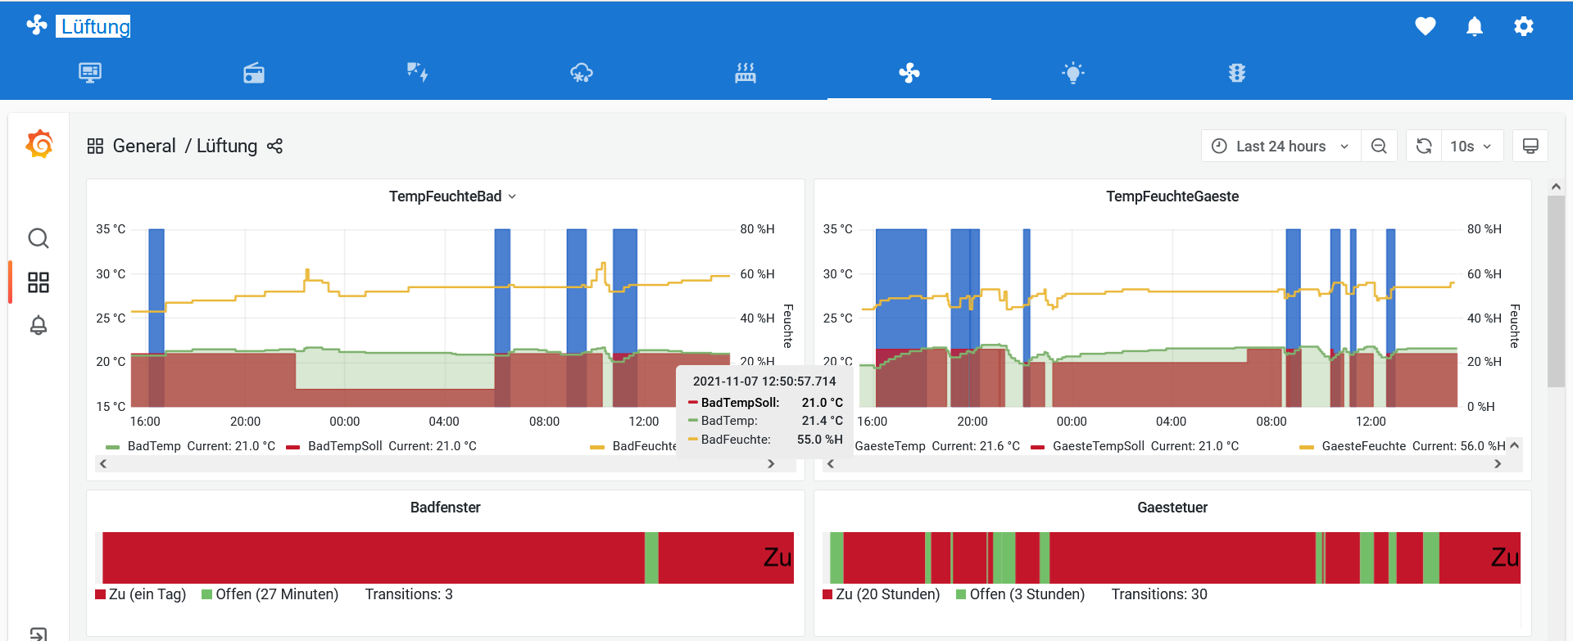Switch to the monitor overview tab
Screen dimensions: 1573x641
[90, 73]
